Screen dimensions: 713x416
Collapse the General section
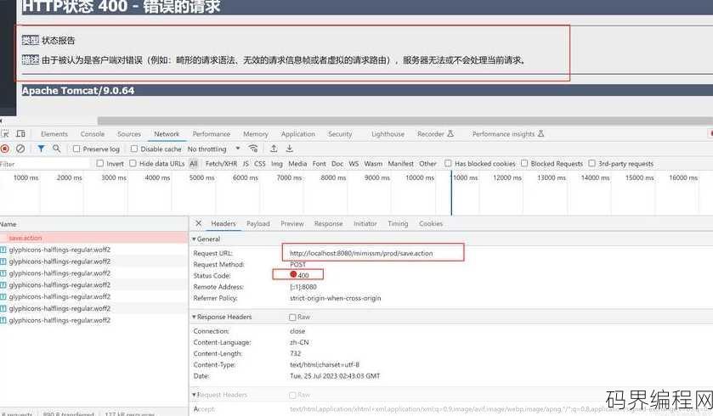point(194,239)
